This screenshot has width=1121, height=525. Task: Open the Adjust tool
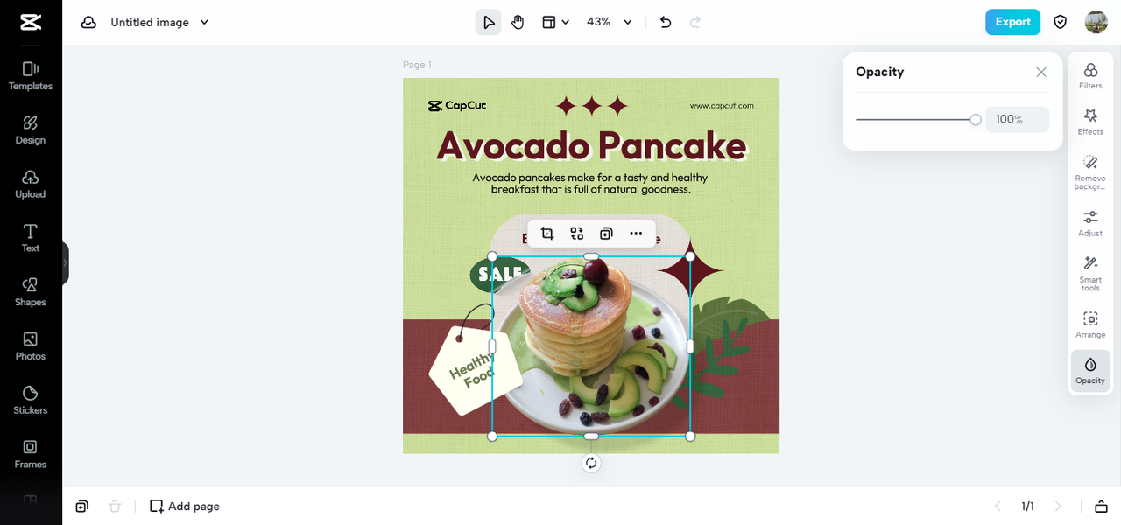(1090, 223)
